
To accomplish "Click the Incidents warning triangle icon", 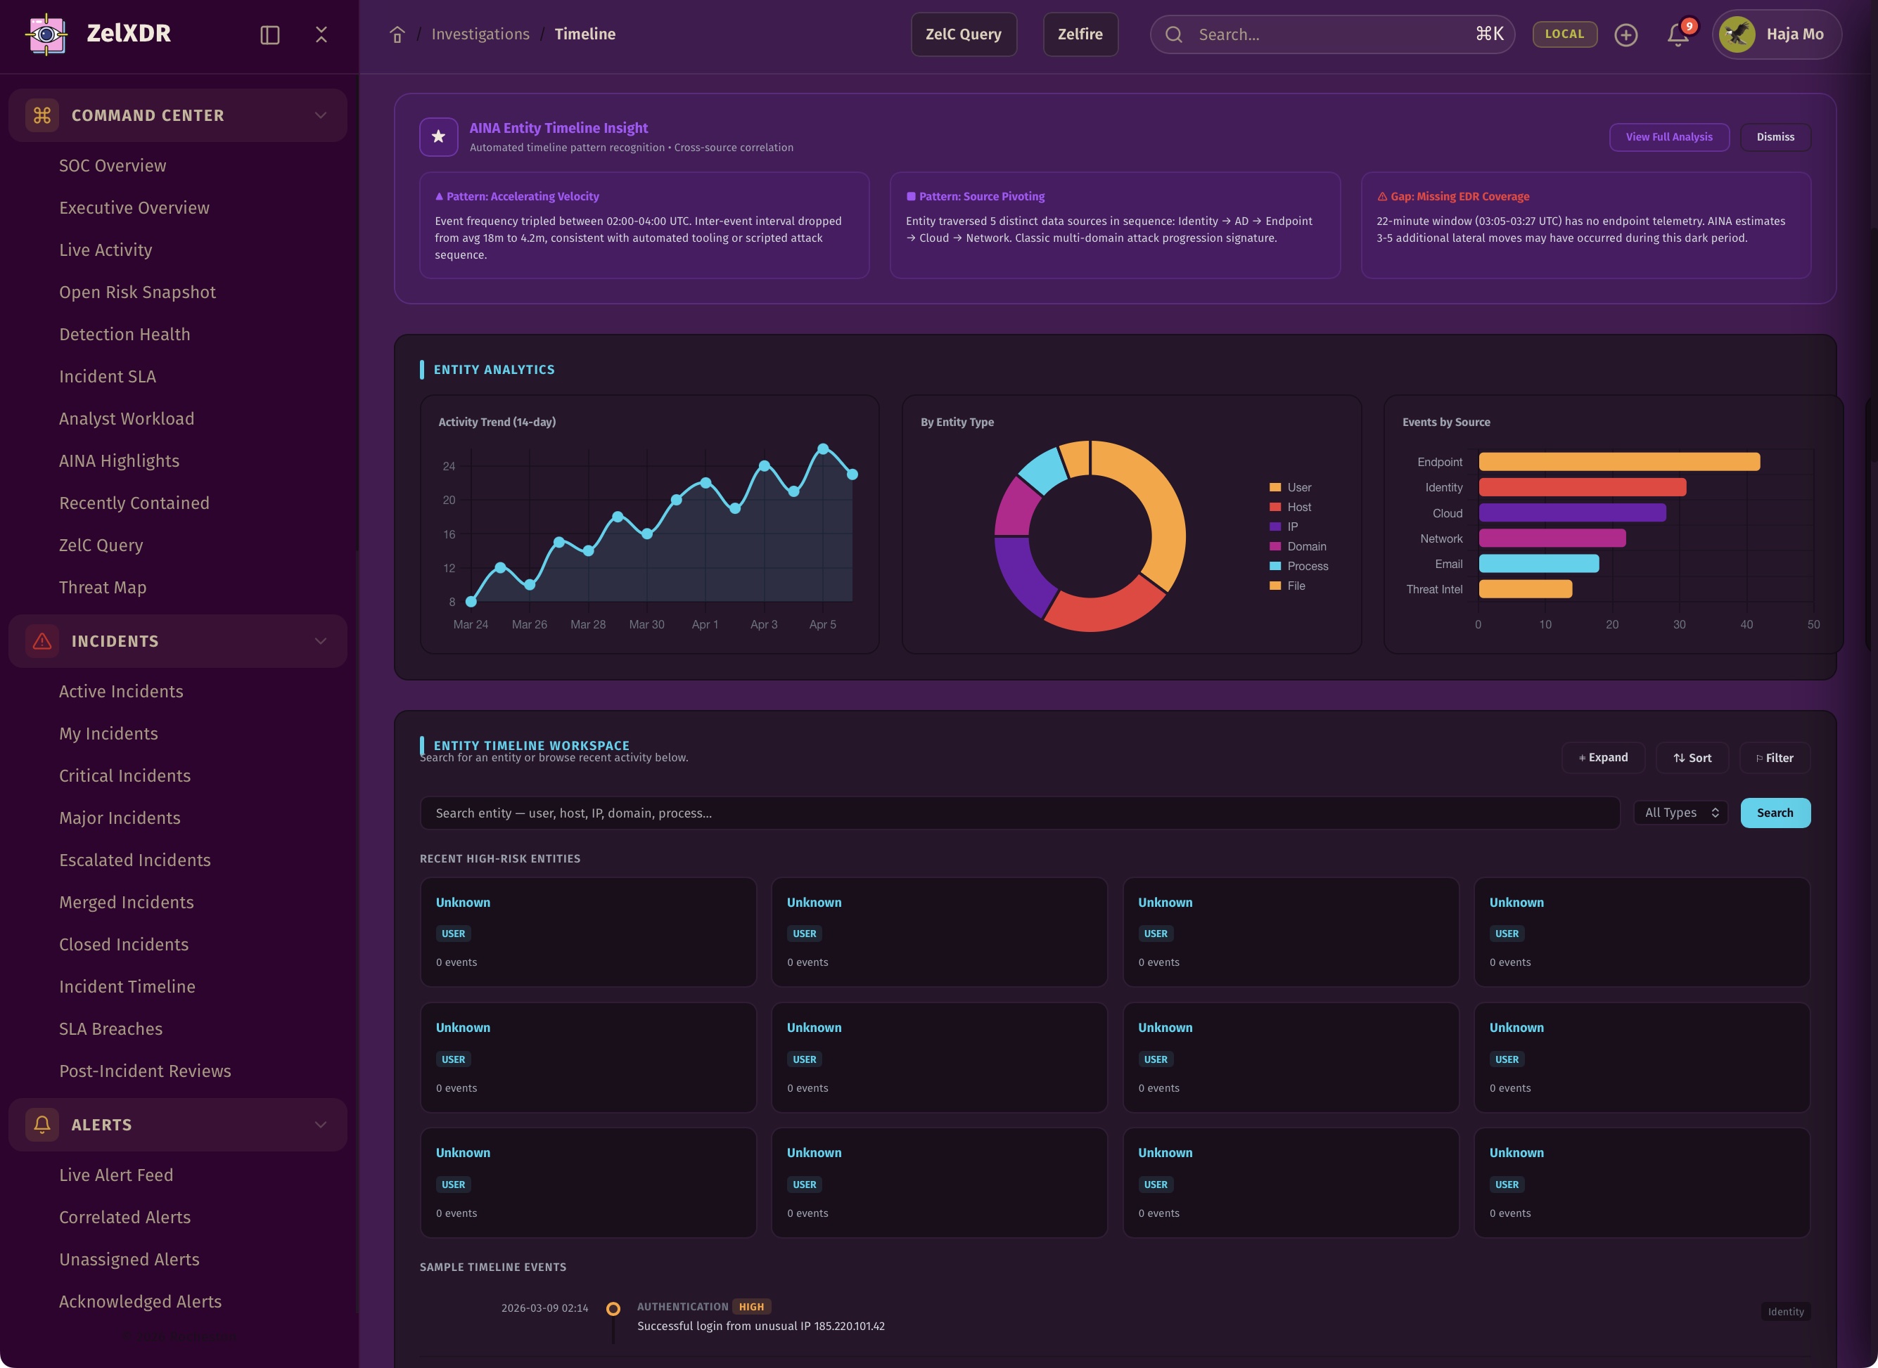I will click(42, 641).
